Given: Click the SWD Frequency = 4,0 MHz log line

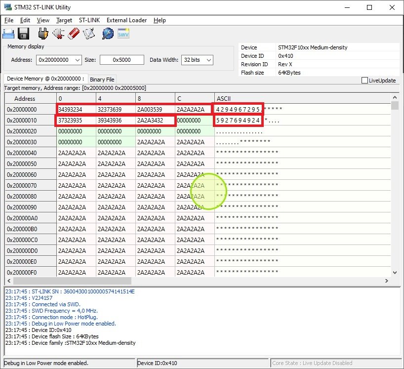Looking at the screenshot, I should 51,311.
